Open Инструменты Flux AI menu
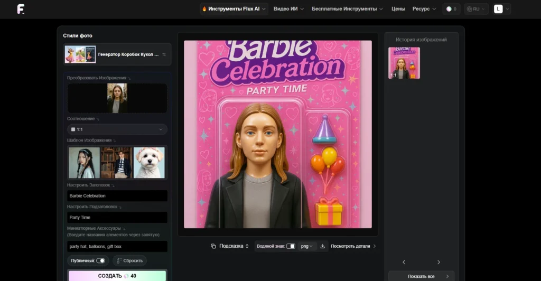This screenshot has width=541, height=281. click(234, 9)
